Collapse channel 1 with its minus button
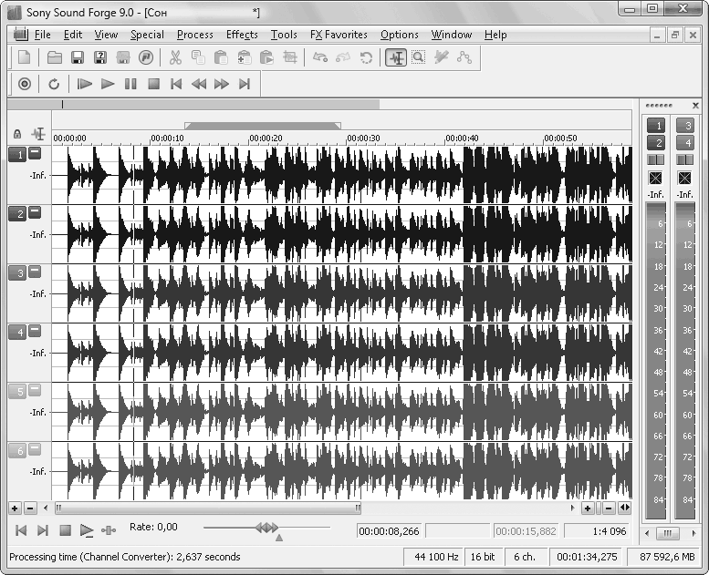 click(x=35, y=154)
